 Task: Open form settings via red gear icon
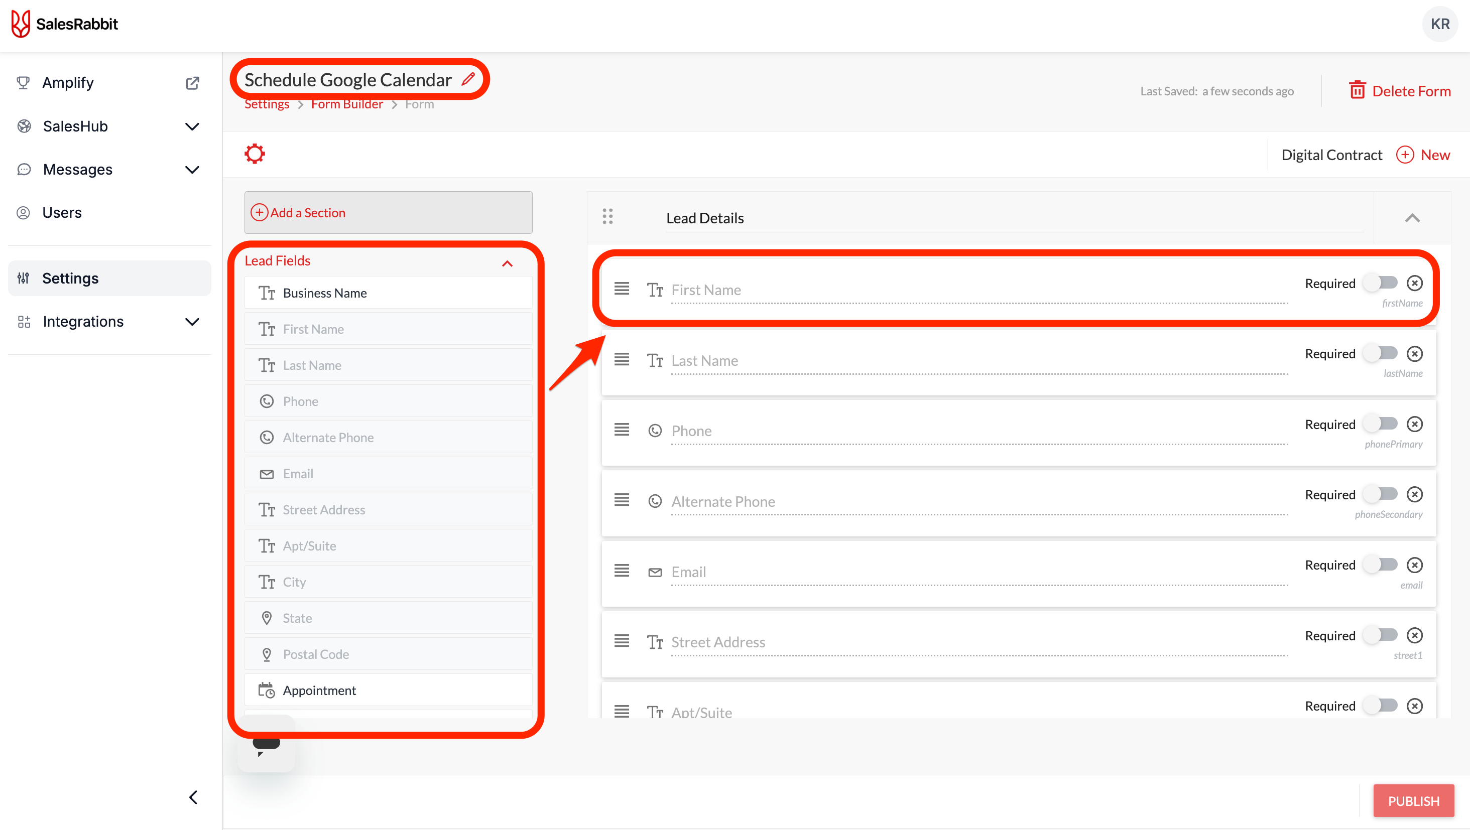255,154
